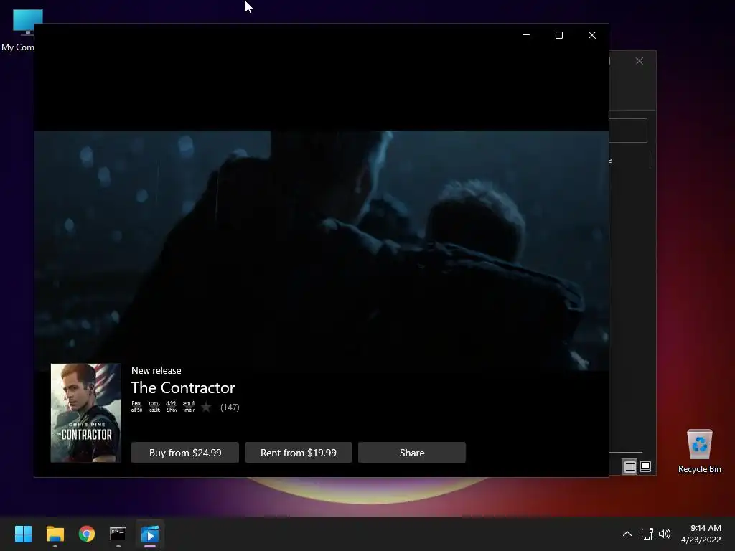Select the Recycle Bin desktop icon
The image size is (735, 551).
699,452
